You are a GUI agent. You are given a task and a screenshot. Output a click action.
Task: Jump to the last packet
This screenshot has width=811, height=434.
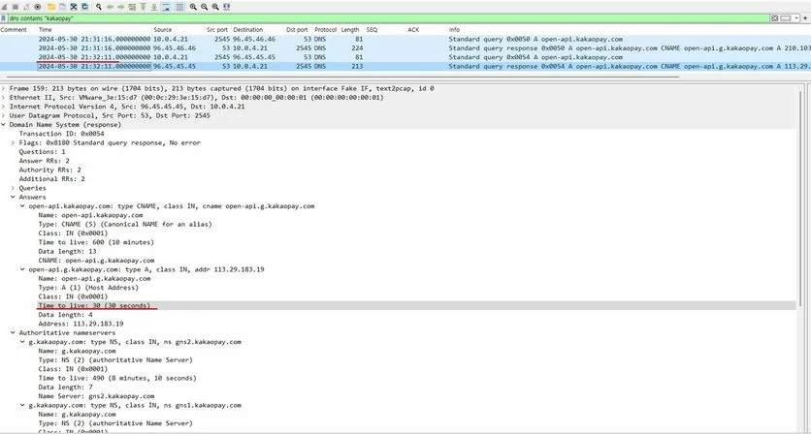pos(154,7)
